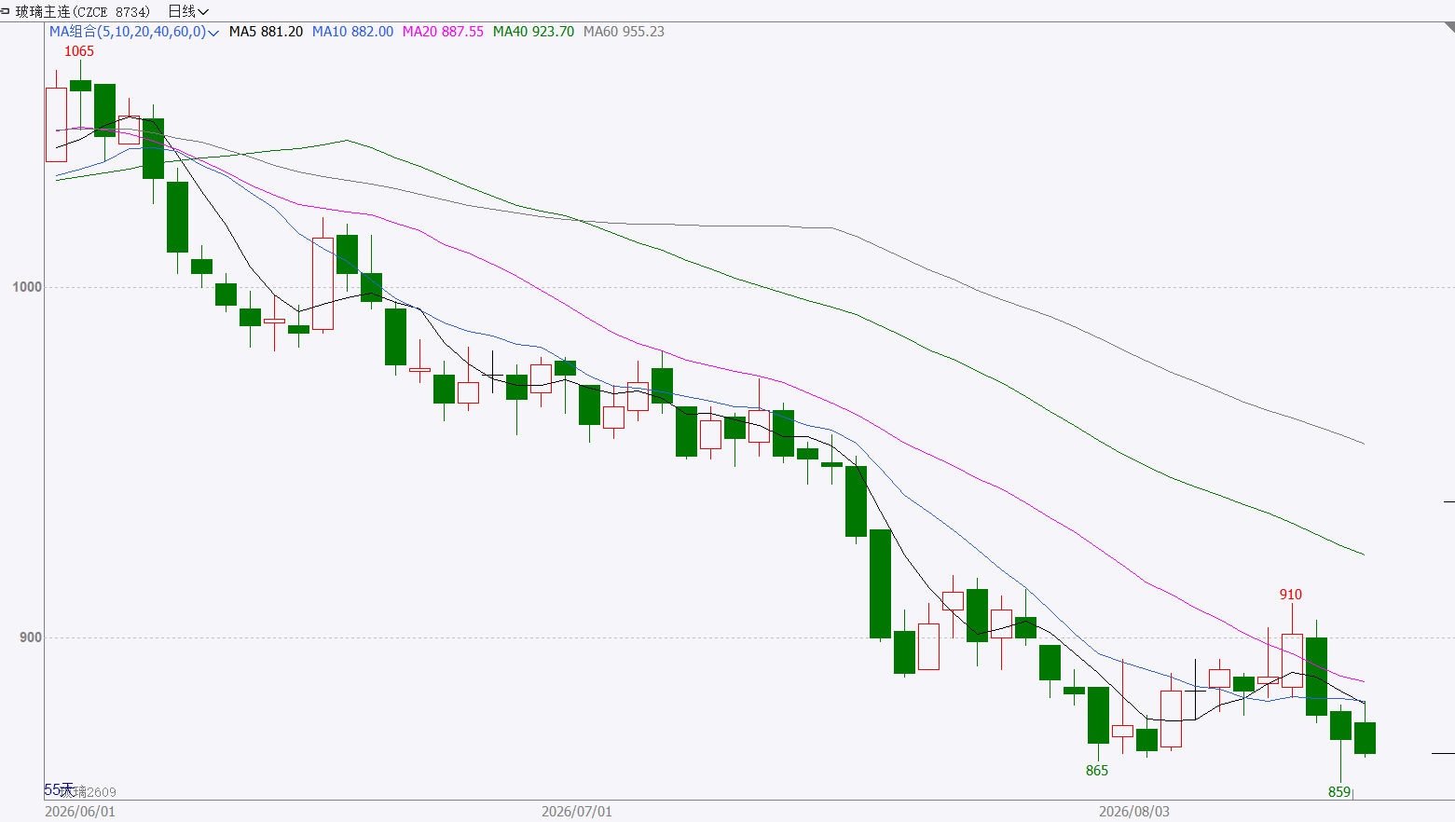Click the 900 price axis label
Screen dimensions: 1455x822
[x=31, y=637]
